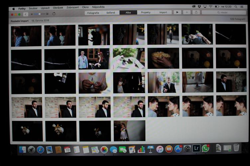Switch to the Sdílené tab
This screenshot has height=166, width=250.
pyautogui.click(x=111, y=13)
